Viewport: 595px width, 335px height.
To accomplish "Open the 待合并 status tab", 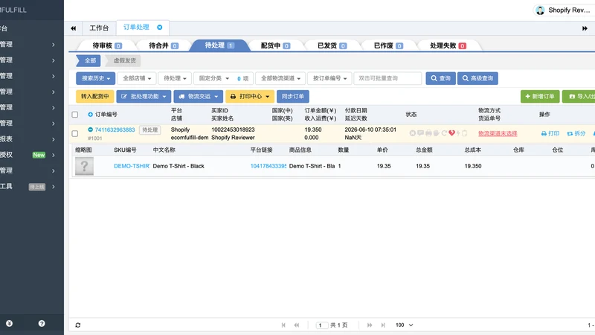I will (163, 45).
